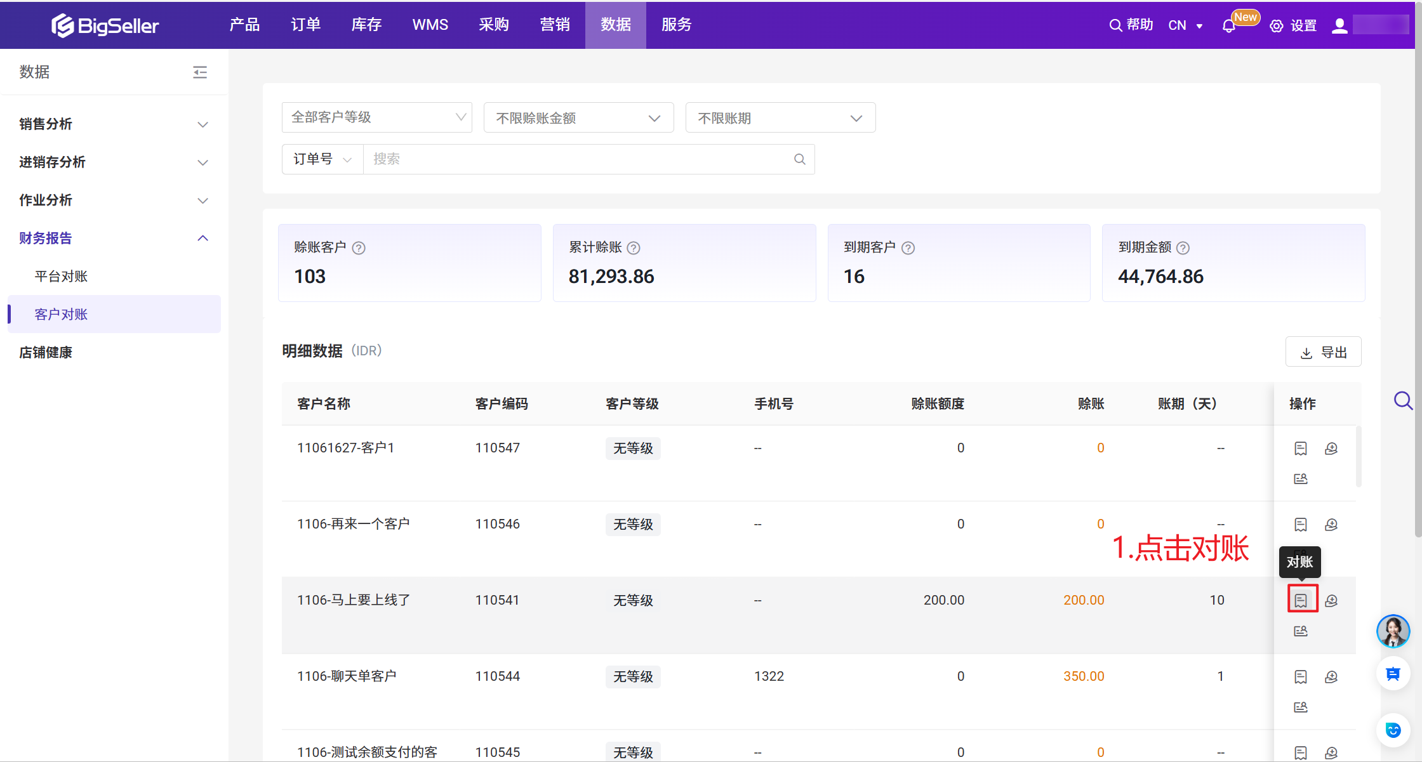Viewport: 1422px width, 762px height.
Task: Click the help icon beside 到期金额
Action: pos(1183,248)
